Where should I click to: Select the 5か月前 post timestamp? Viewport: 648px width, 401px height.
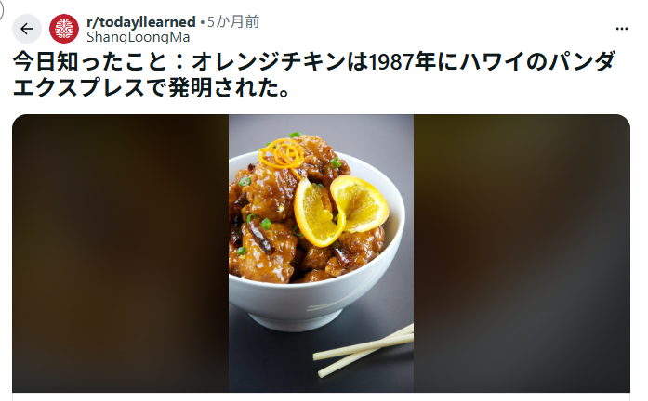(233, 22)
